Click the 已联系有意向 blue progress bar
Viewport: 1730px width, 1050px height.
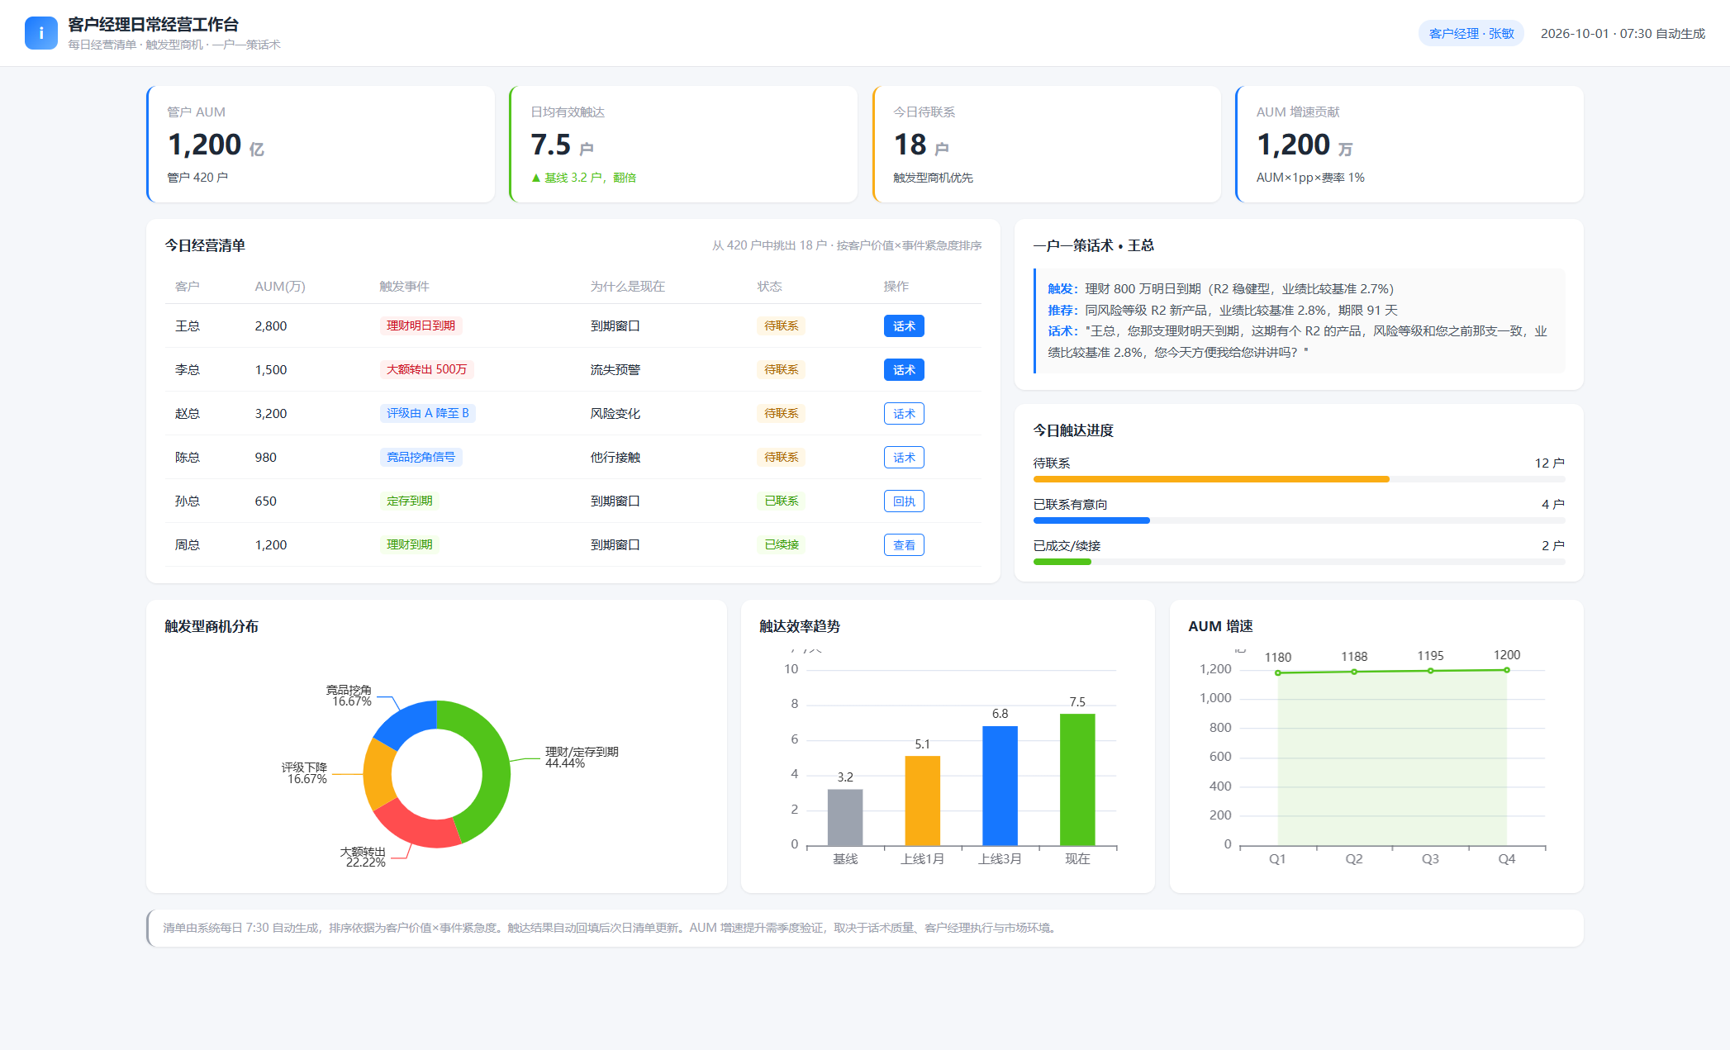click(1091, 520)
